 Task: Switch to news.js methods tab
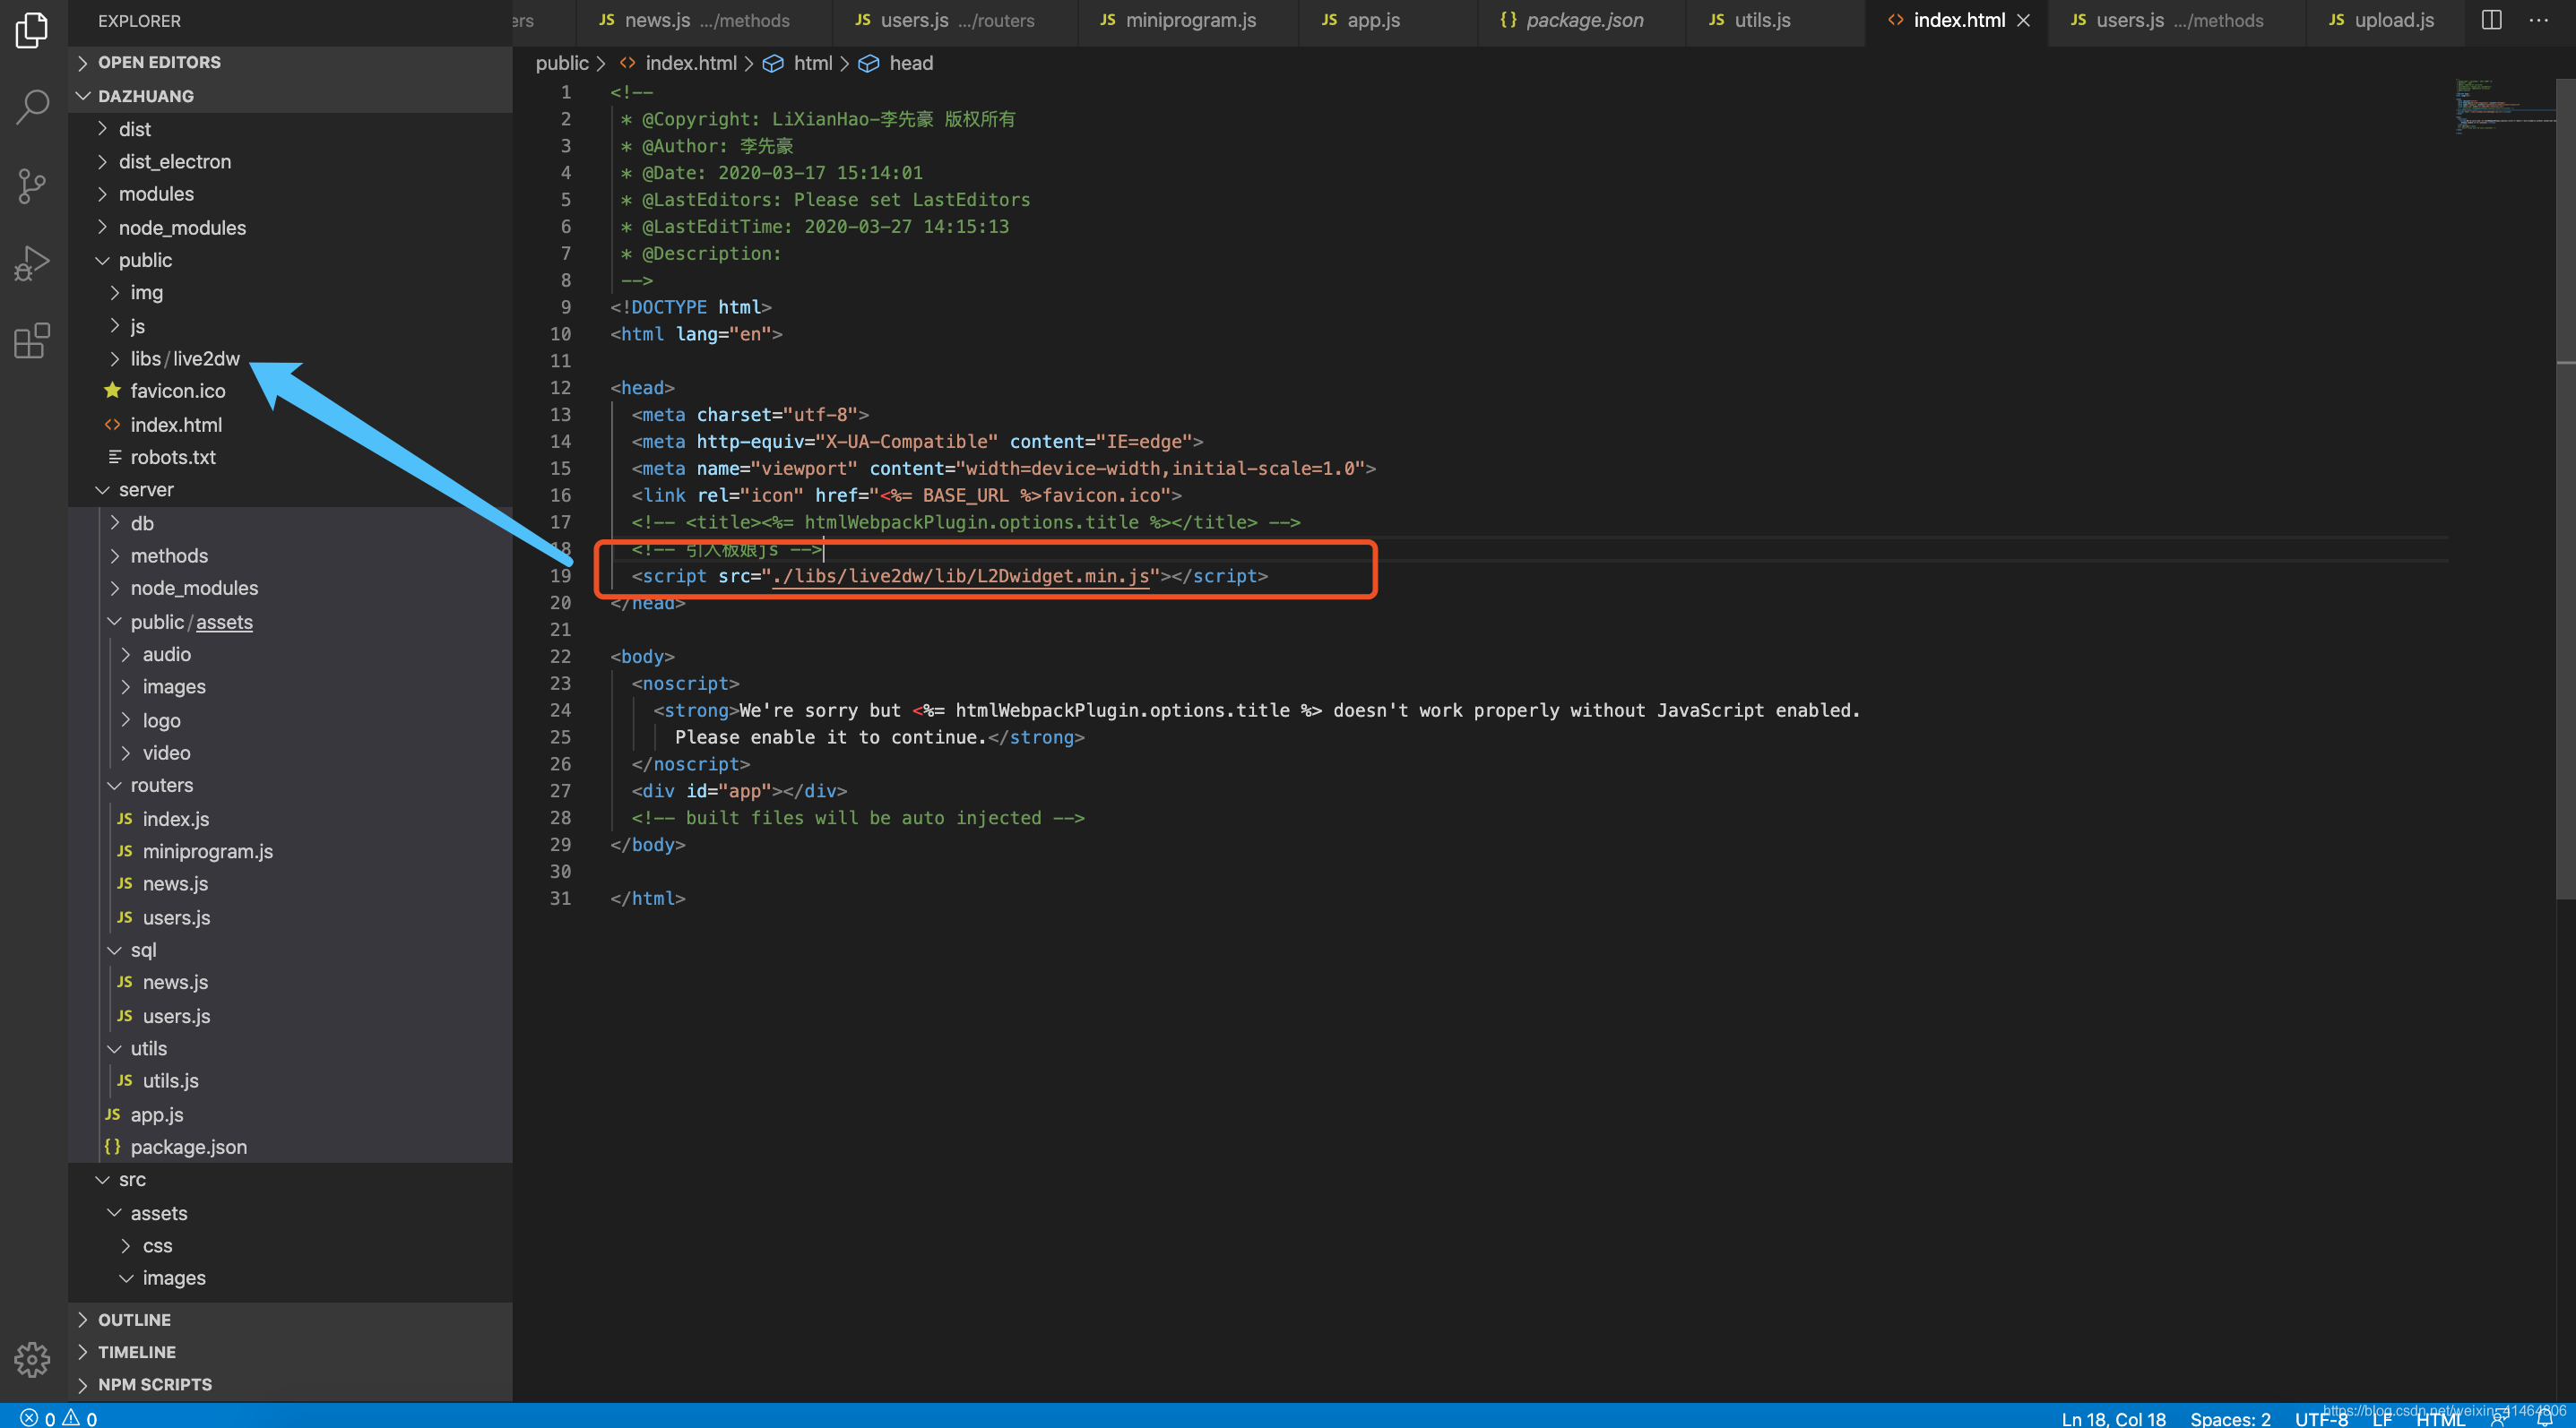point(704,20)
